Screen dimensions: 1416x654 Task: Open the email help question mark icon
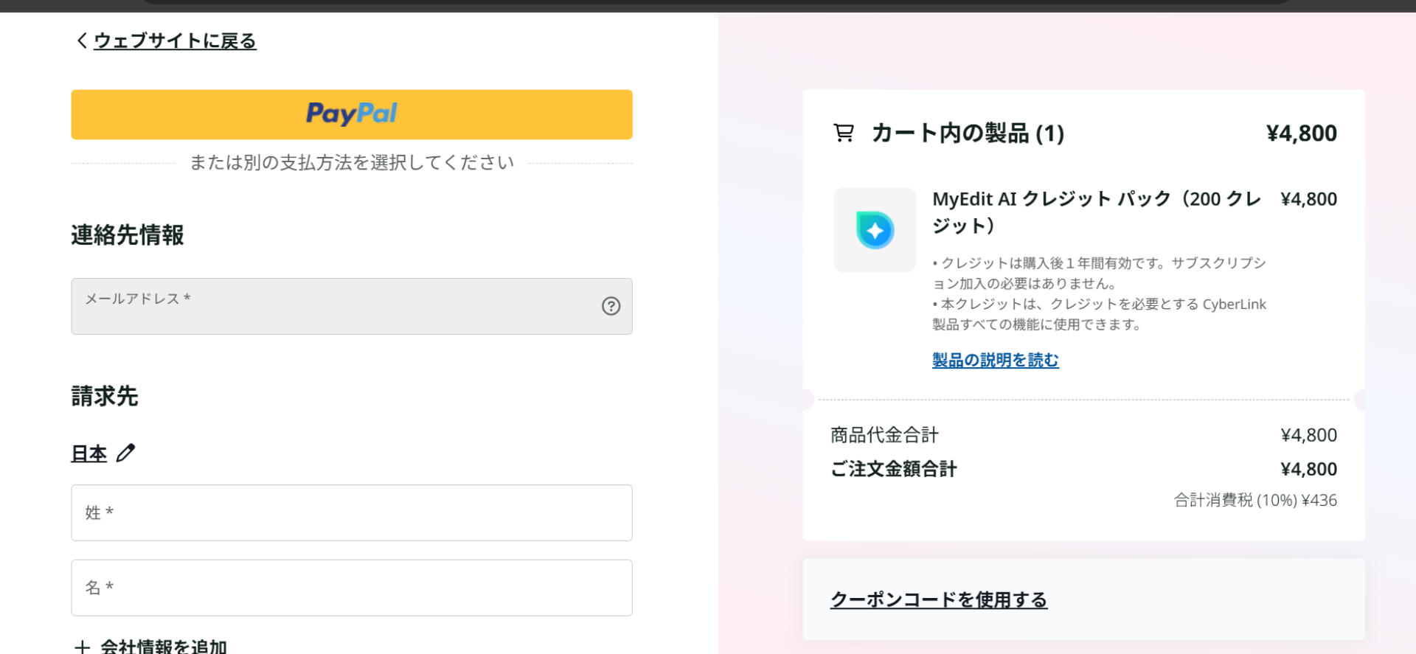[x=611, y=306]
